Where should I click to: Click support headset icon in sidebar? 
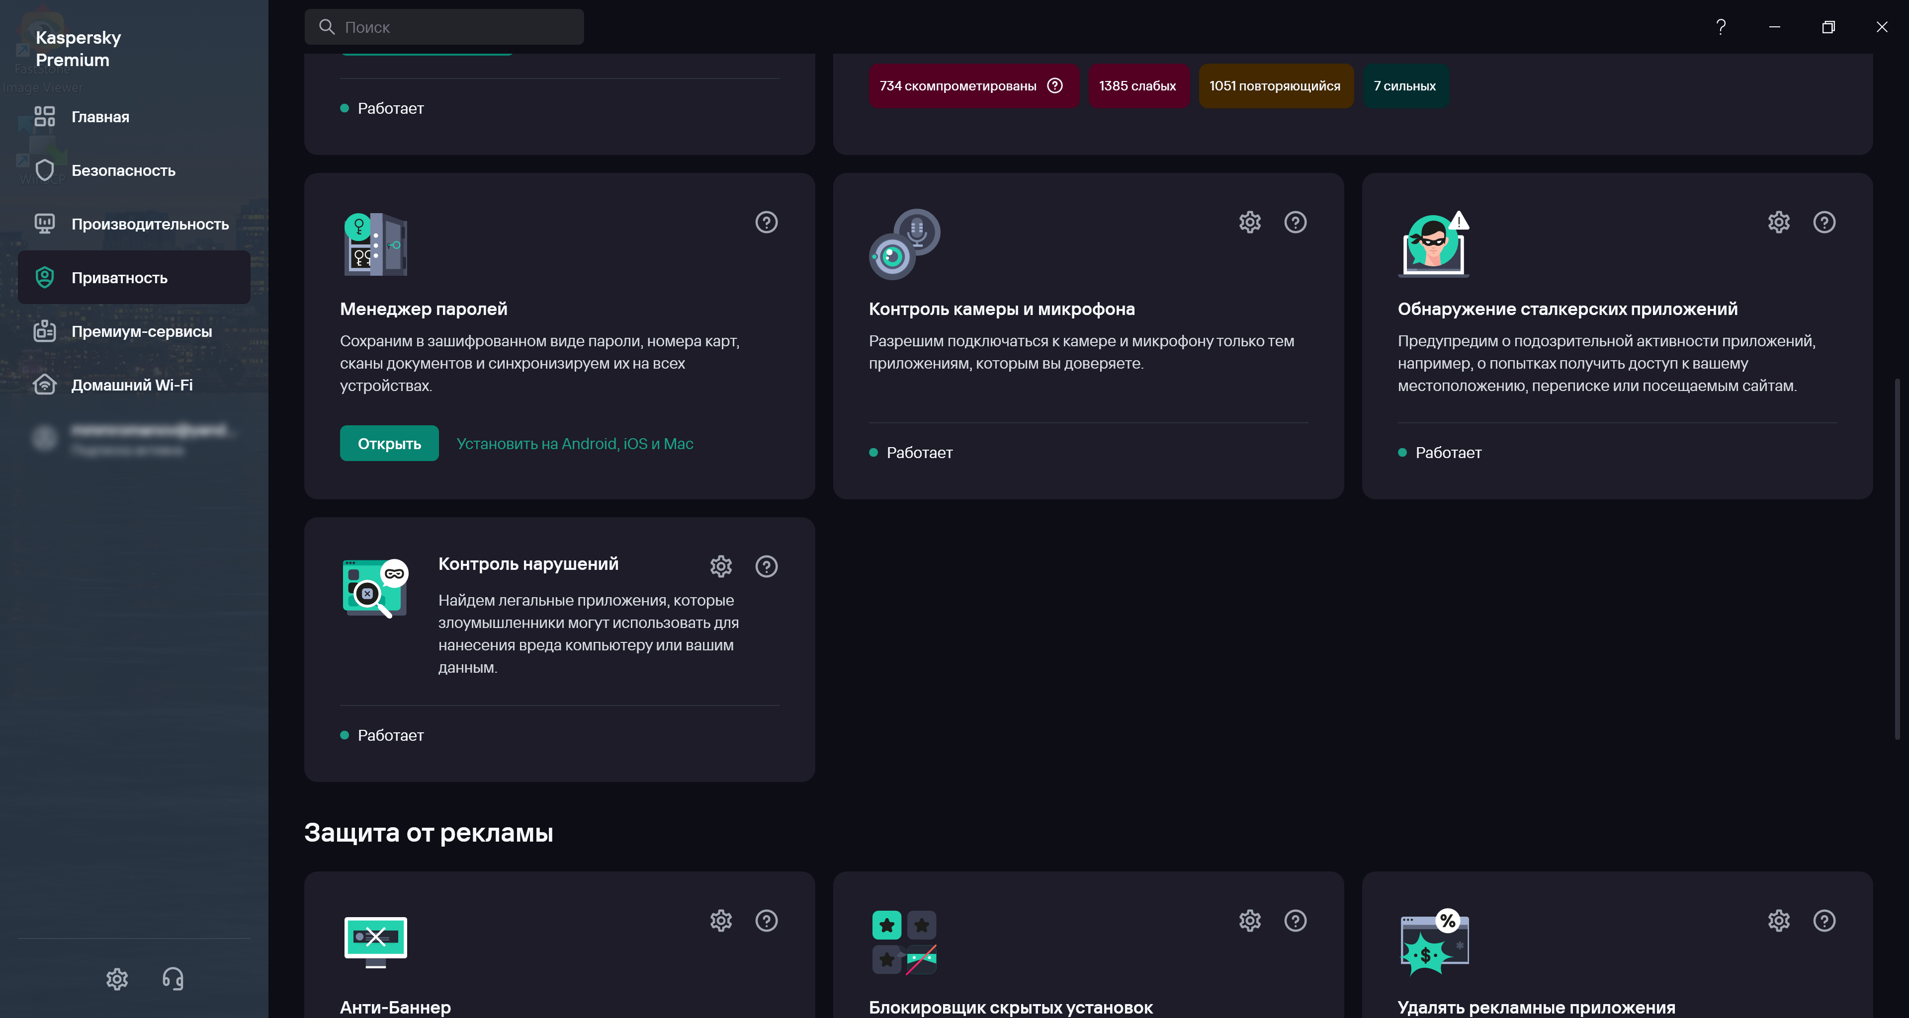point(173,979)
